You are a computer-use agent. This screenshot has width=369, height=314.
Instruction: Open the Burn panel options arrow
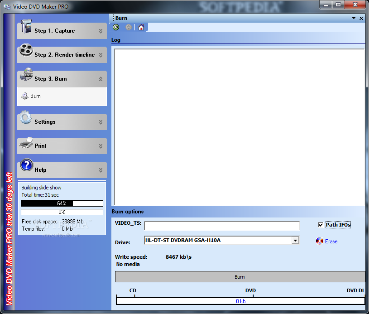pos(354,18)
